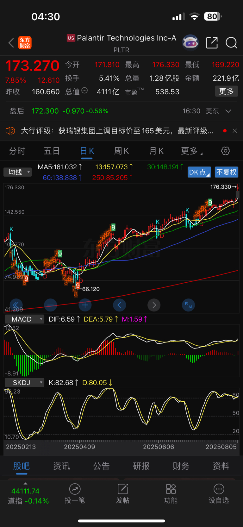Select the 周K tab
The image size is (243, 527).
(x=121, y=151)
